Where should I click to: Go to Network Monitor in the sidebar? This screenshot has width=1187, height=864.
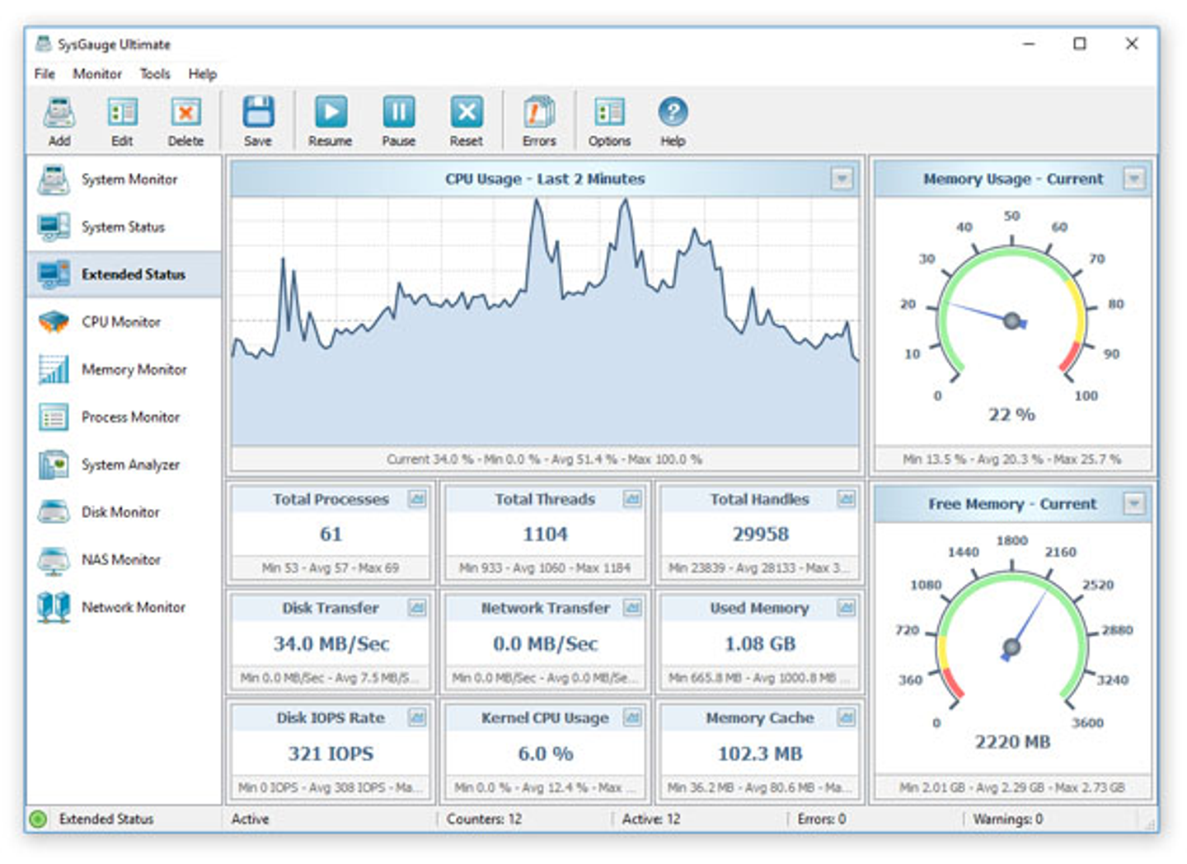133,607
